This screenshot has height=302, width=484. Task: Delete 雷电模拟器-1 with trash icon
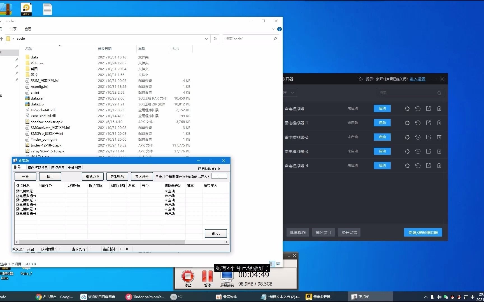click(x=439, y=123)
